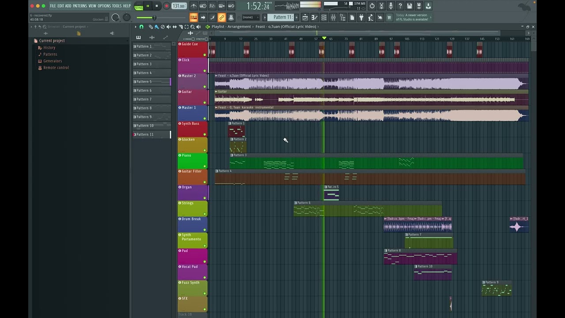Select the delete tool in playlist toolbar
Viewport: 565px width, 318px height.
162,26
